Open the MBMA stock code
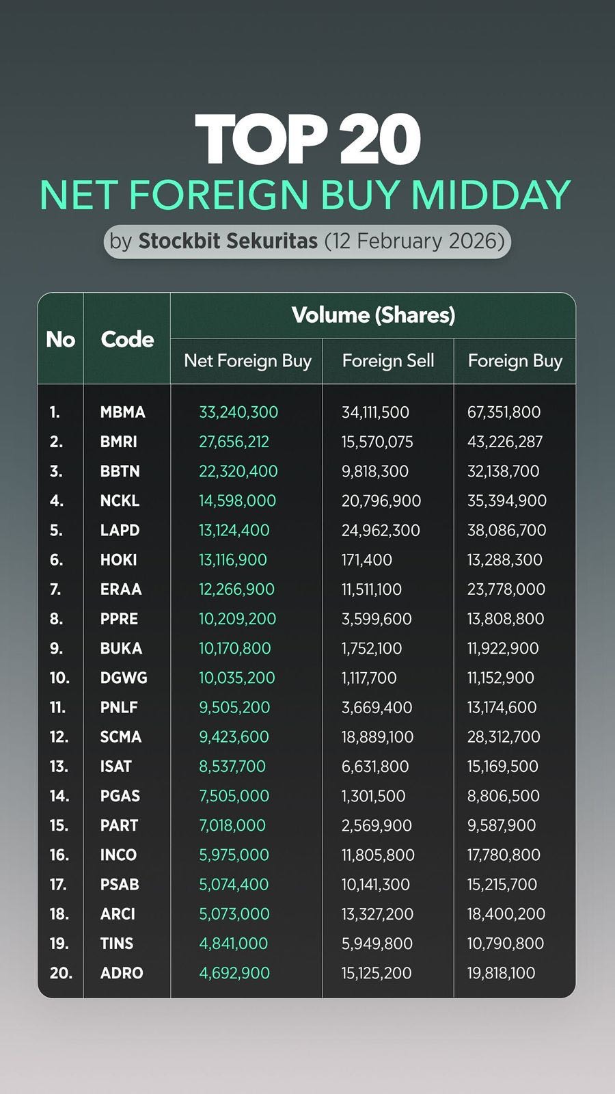The image size is (615, 1094). tap(122, 412)
